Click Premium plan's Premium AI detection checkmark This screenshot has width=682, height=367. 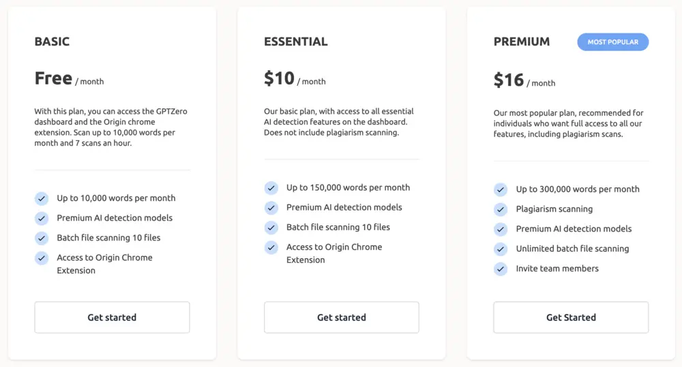point(501,229)
